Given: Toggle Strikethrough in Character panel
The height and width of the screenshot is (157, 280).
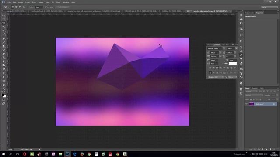Looking at the screenshot, I should tap(235, 68).
